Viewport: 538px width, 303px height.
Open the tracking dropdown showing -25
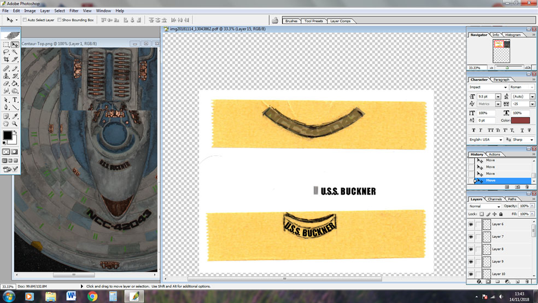coord(532,104)
